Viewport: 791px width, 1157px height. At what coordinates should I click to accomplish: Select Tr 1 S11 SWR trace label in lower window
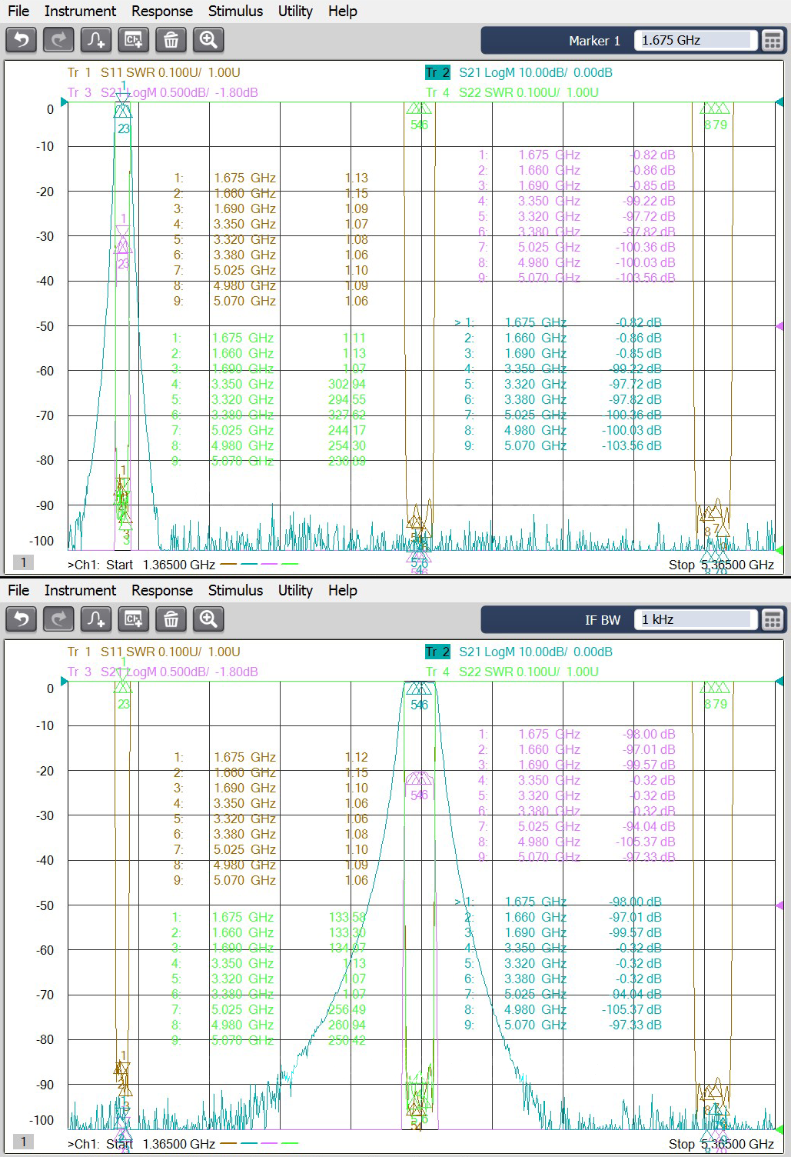[154, 652]
